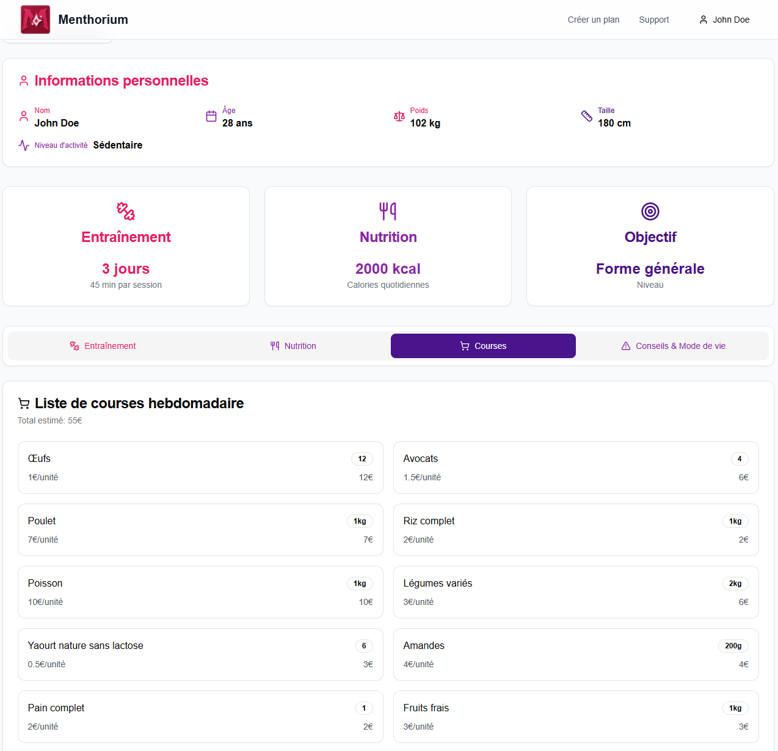Viewport: 778px width, 751px height.
Task: Click the cart icon beside Liste de courses heading
Action: [x=24, y=403]
